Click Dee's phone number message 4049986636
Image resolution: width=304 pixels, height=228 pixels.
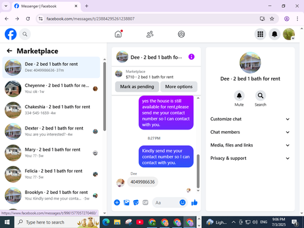coord(142,182)
